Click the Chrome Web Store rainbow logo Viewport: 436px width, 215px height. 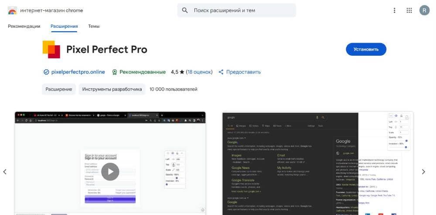pyautogui.click(x=12, y=10)
